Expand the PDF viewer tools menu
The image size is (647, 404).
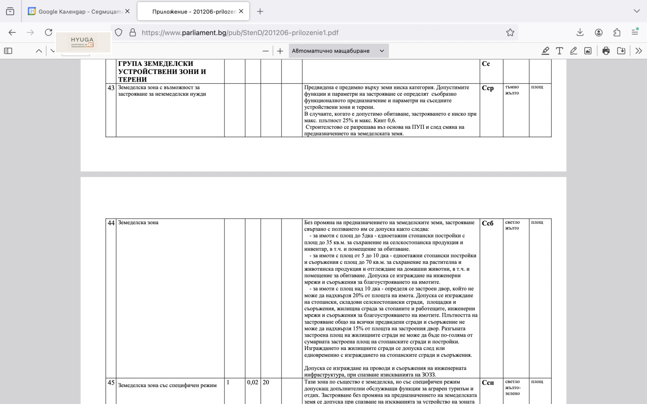tap(639, 51)
